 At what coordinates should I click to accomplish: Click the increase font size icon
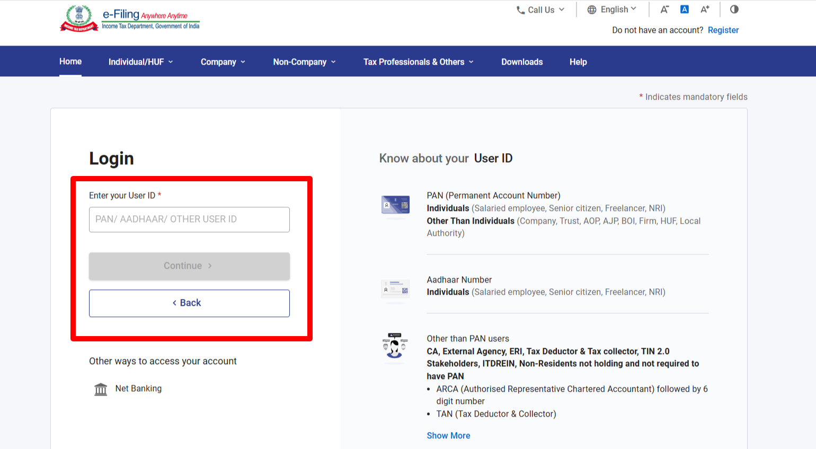pos(705,9)
